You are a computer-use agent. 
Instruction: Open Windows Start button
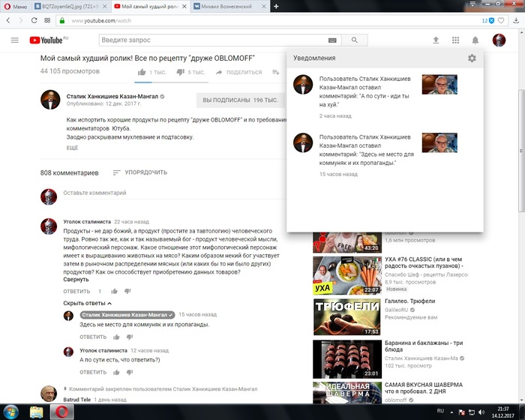[x=10, y=412]
